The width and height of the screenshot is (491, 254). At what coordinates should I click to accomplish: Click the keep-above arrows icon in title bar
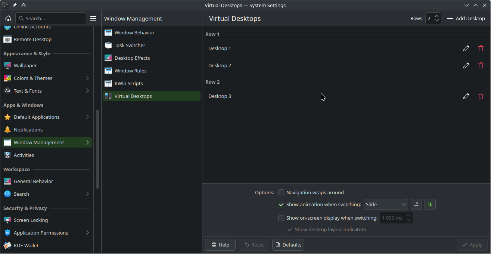(x=24, y=5)
